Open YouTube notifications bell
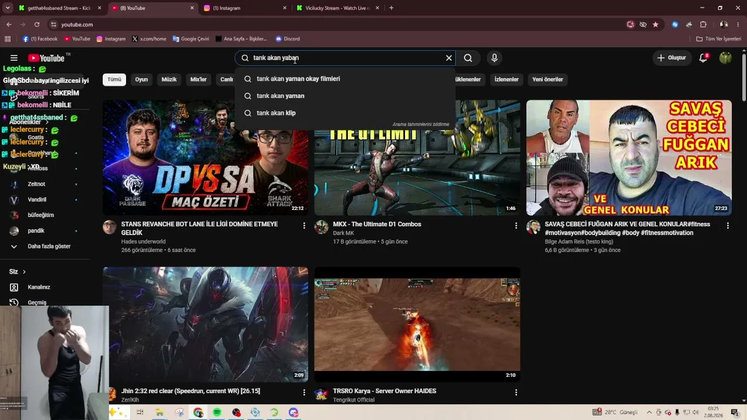 [703, 58]
